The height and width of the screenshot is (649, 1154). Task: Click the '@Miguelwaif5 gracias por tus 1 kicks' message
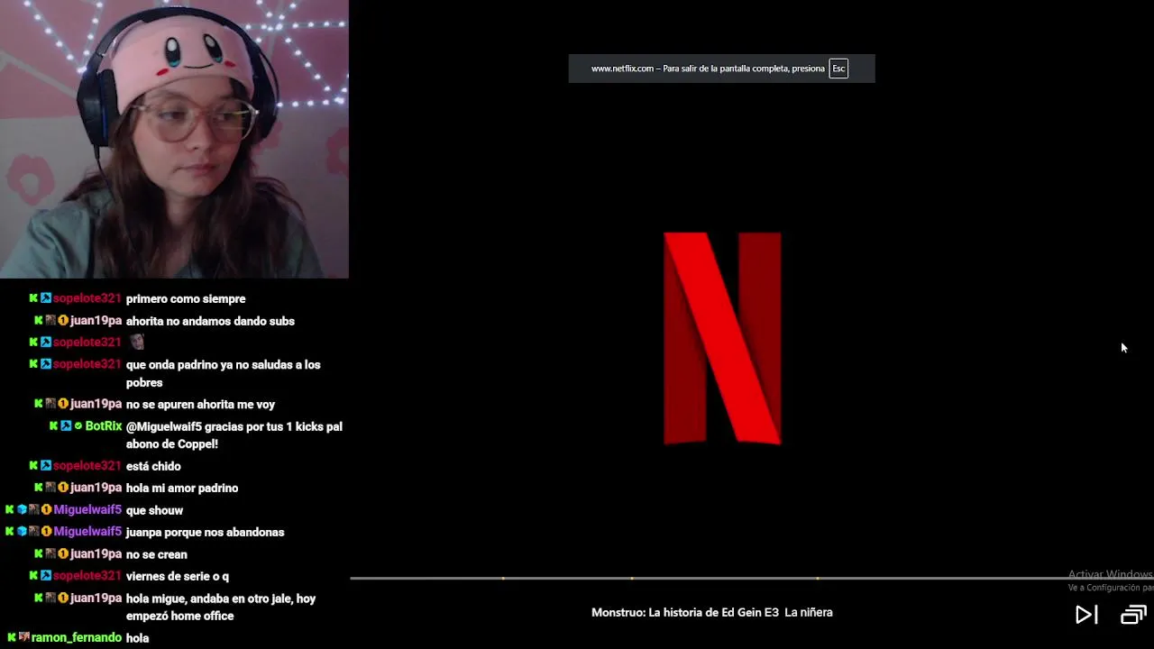click(234, 435)
